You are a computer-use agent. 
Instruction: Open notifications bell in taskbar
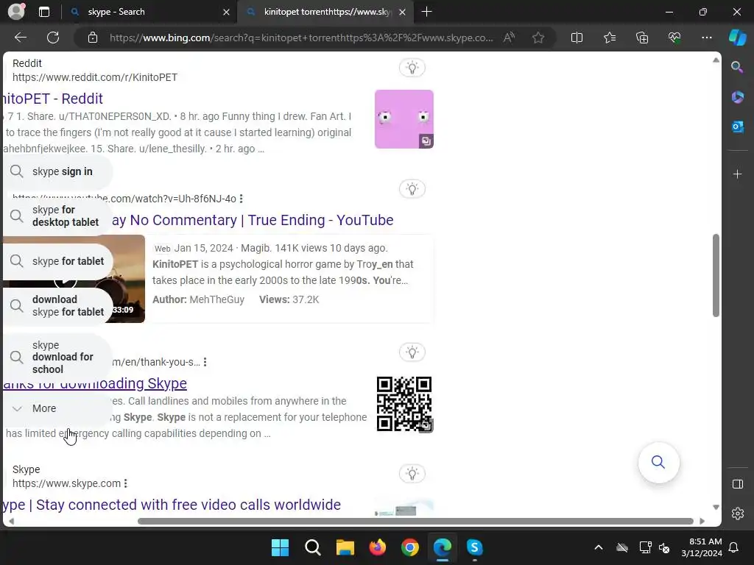734,547
